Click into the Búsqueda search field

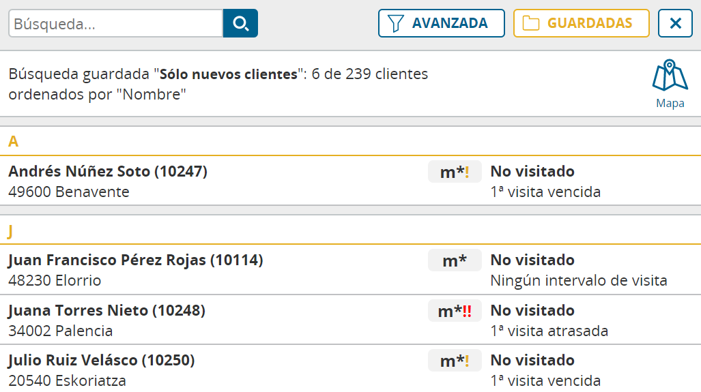pyautogui.click(x=115, y=24)
